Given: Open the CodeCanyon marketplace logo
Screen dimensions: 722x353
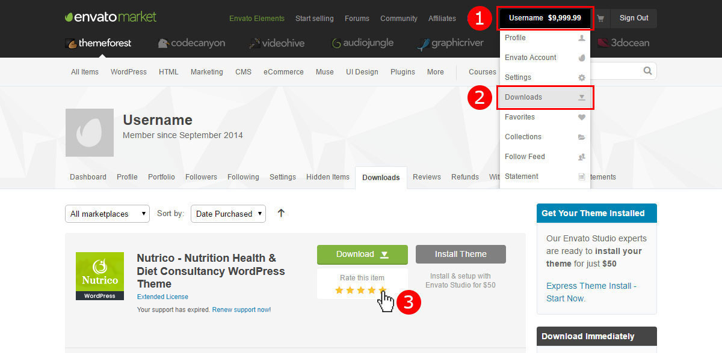Looking at the screenshot, I should (191, 43).
